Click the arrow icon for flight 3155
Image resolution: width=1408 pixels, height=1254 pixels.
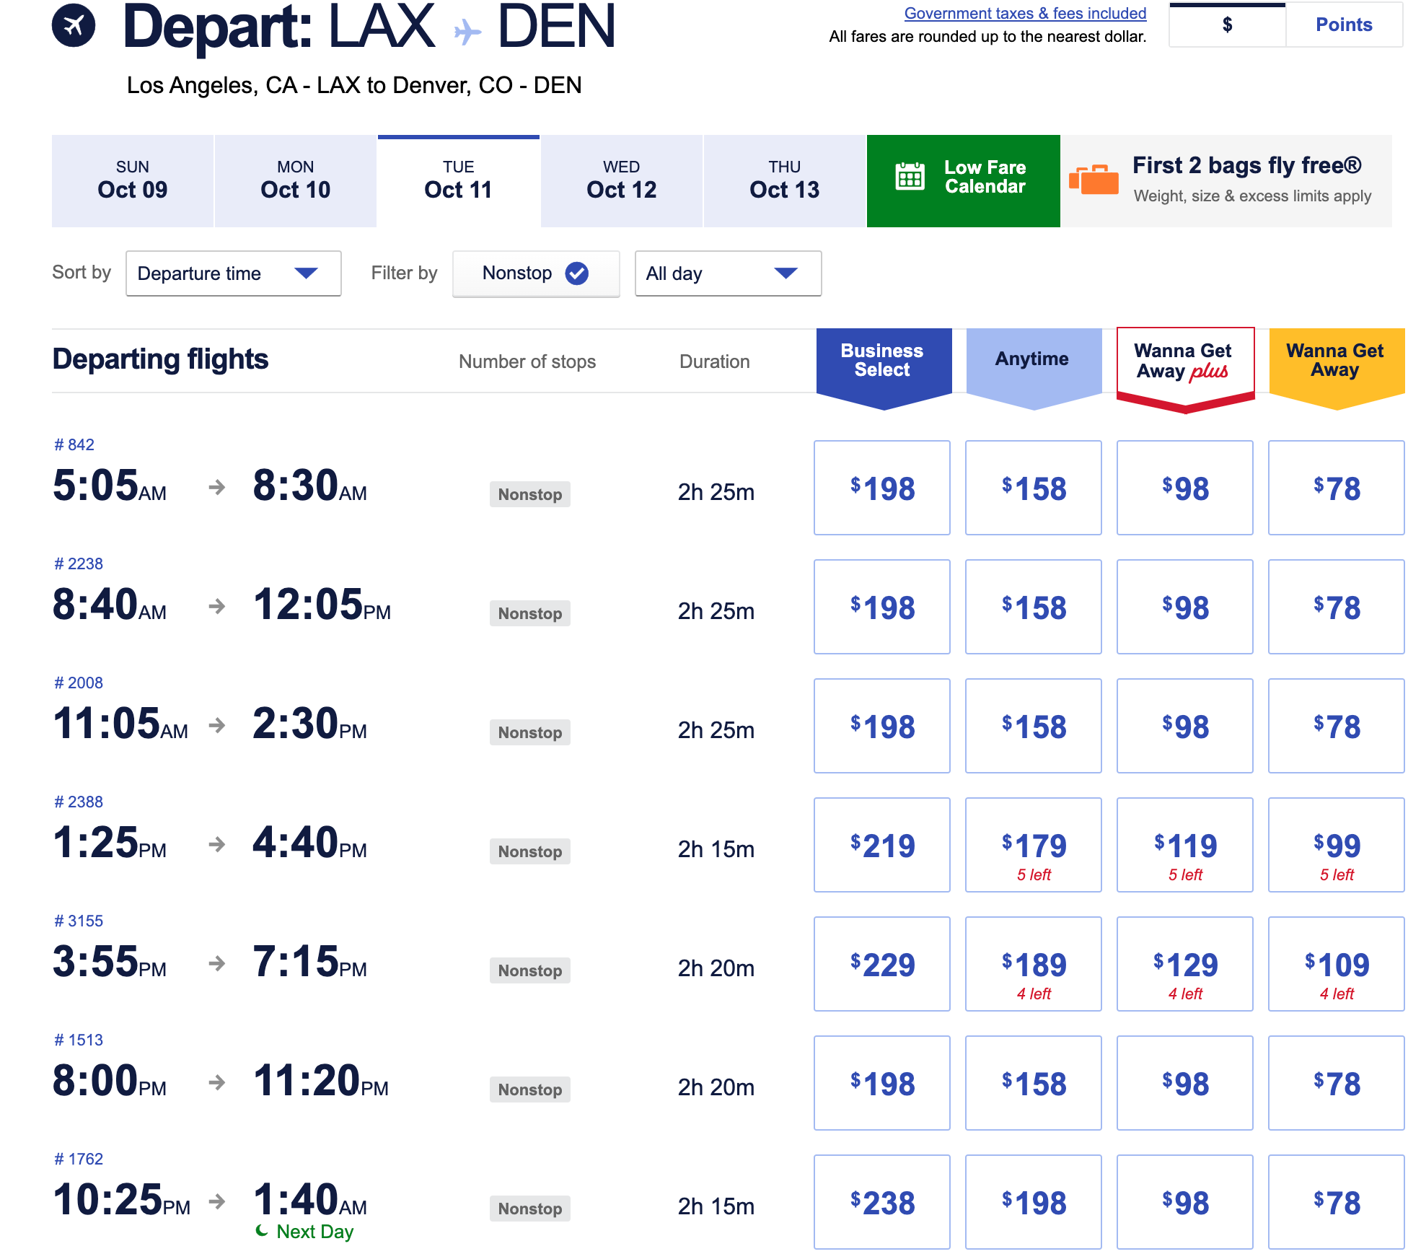click(216, 964)
